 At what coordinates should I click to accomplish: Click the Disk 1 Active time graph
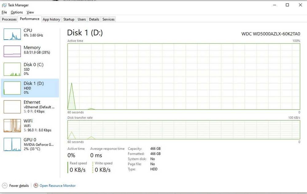click(184, 76)
